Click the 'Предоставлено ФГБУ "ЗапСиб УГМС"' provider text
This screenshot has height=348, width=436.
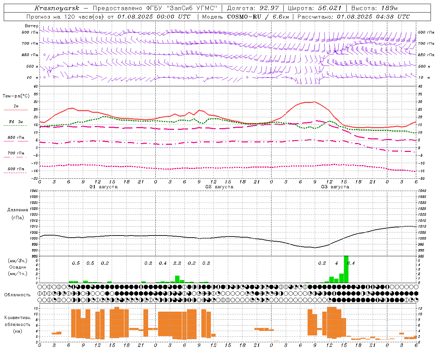pos(155,8)
